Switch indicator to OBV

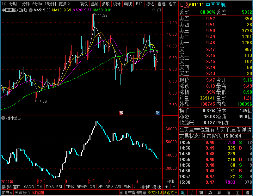pos(109,187)
